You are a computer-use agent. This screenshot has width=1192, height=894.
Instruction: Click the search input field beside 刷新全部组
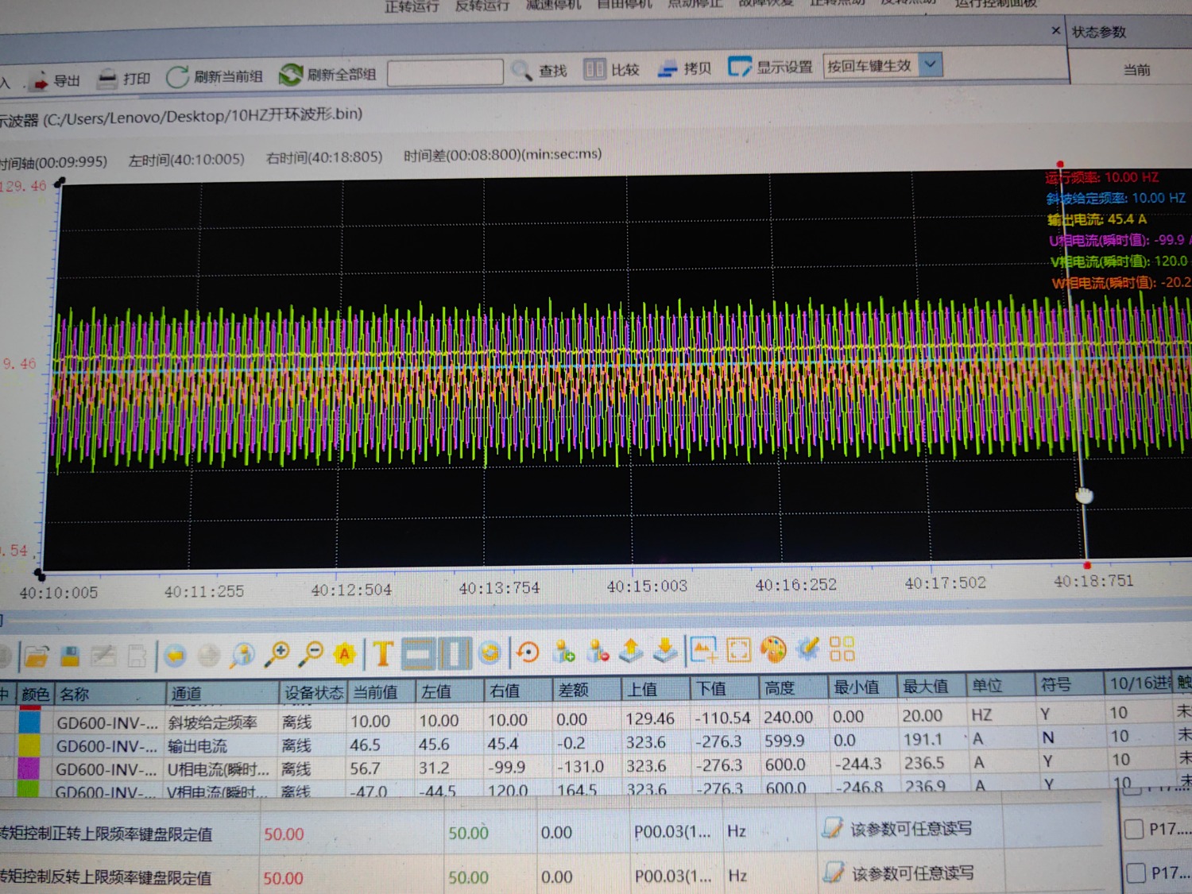(445, 72)
